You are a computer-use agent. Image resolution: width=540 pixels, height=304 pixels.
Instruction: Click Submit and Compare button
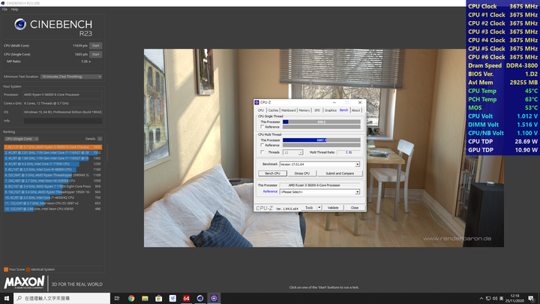[340, 173]
